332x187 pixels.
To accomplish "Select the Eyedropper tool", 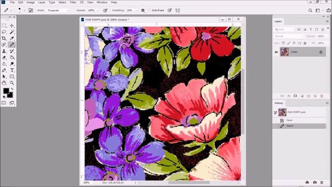I will click(x=12, y=38).
